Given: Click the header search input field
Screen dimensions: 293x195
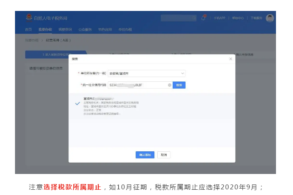Looking at the screenshot, I should (x=178, y=18).
